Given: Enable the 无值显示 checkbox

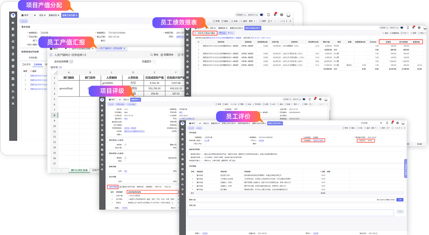Looking at the screenshot, I should [x=154, y=61].
